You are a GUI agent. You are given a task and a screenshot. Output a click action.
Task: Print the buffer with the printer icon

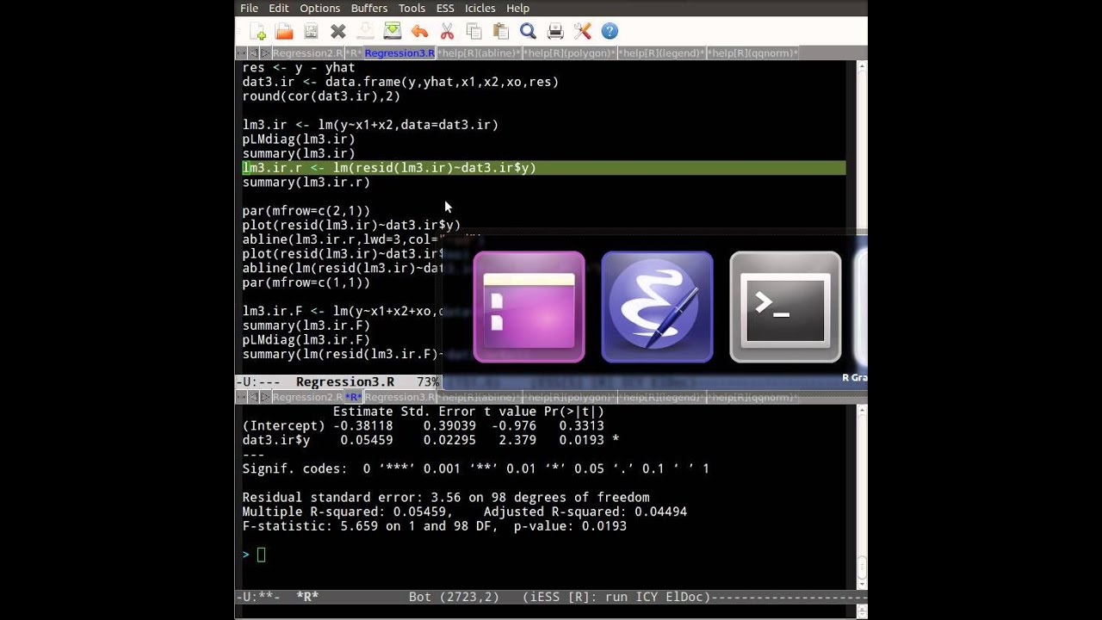(x=555, y=32)
